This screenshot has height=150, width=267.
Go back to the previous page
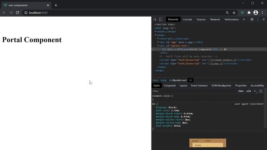(x=4, y=12)
